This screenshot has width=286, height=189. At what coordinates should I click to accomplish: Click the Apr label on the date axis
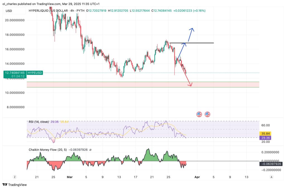tap(197, 177)
